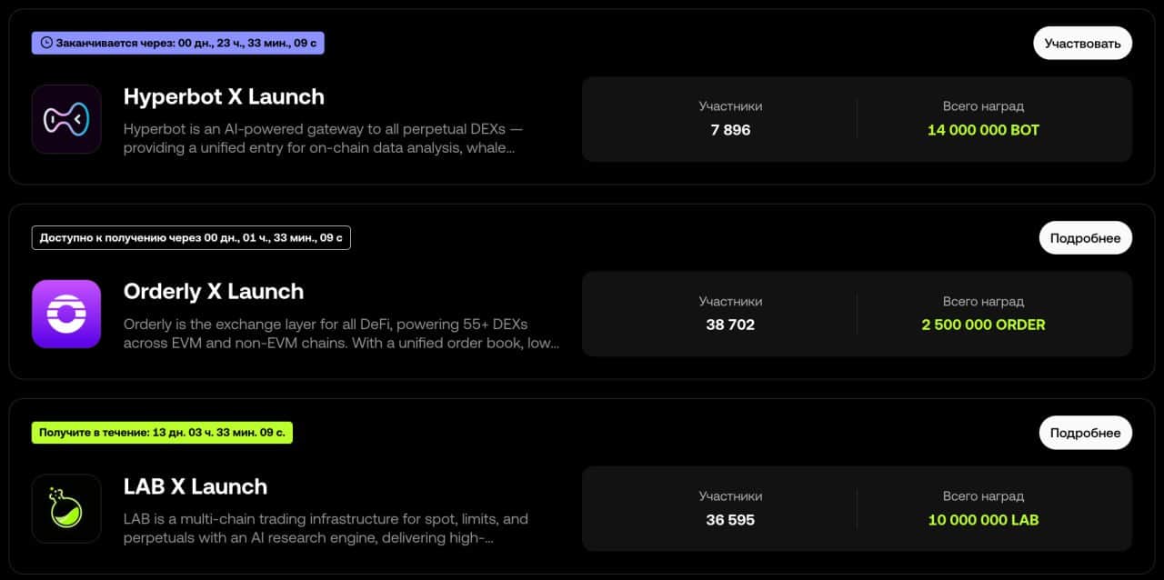
Task: Click Hyperbot participants count 7 896
Action: (x=730, y=130)
